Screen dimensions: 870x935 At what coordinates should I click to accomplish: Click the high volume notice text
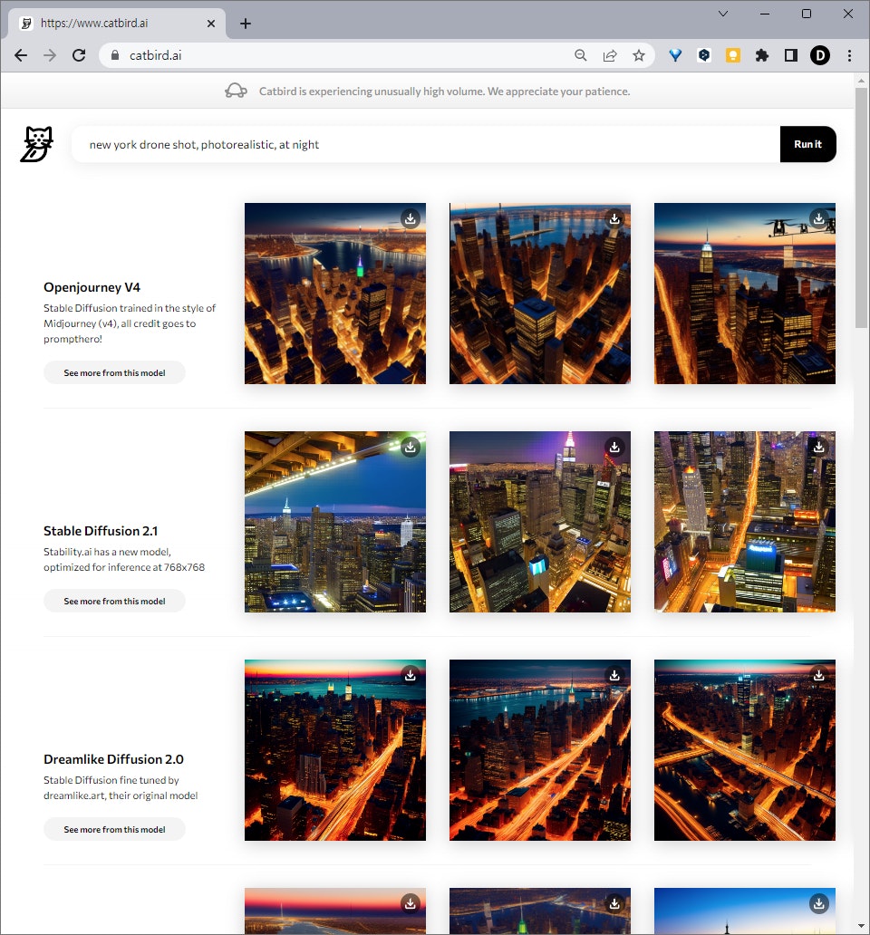click(x=444, y=92)
